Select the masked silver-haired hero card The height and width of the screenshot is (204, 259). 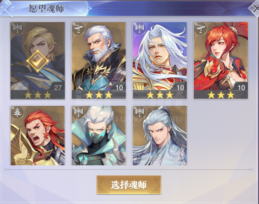click(99, 136)
